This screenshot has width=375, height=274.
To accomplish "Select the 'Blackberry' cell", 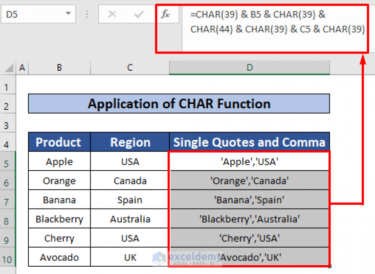I will 59,219.
